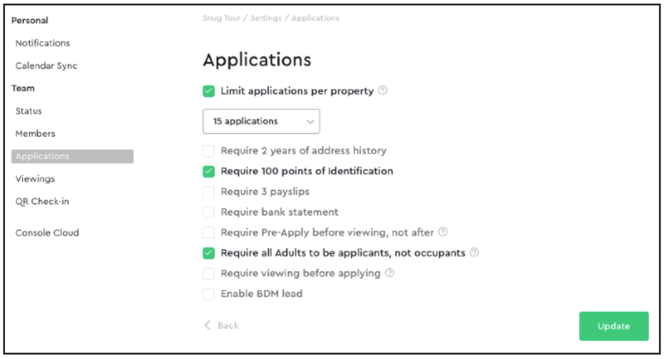The image size is (665, 359).
Task: Go to Calendar Sync settings
Action: pyautogui.click(x=46, y=66)
